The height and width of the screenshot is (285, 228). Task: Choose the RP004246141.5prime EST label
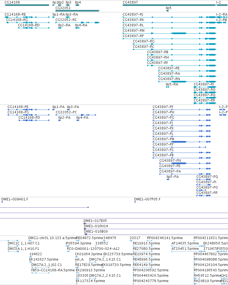(x=165, y=238)
